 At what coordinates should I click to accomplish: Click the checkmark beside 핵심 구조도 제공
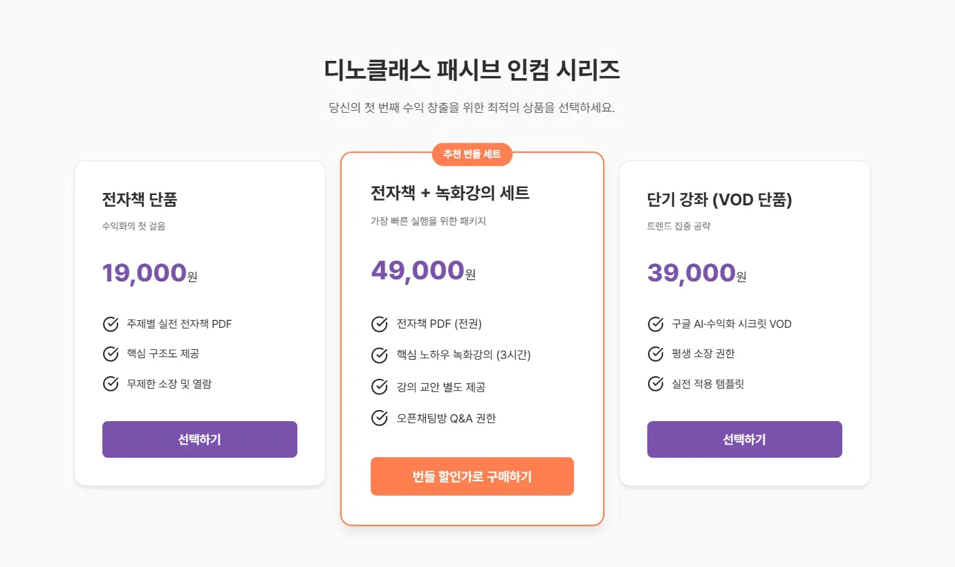[111, 354]
